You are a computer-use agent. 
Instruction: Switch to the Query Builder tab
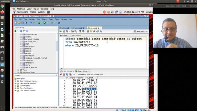[76, 35]
